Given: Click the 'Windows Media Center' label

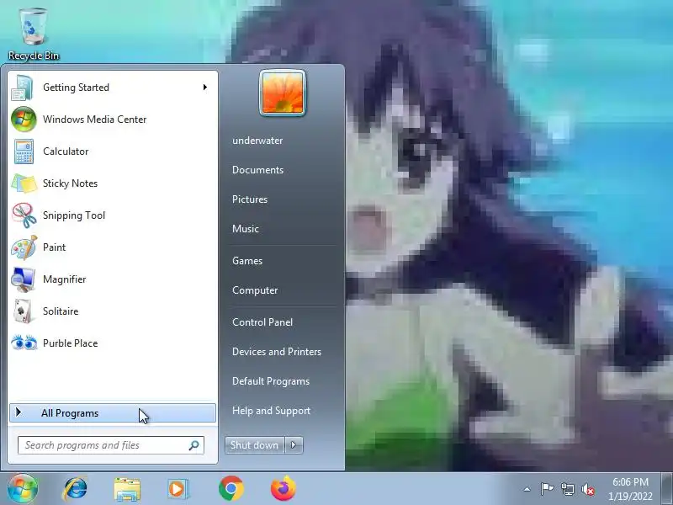Looking at the screenshot, I should pyautogui.click(x=95, y=120).
